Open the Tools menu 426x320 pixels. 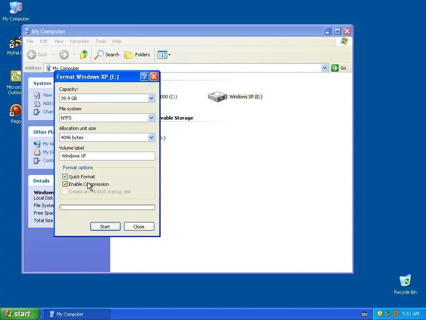(101, 41)
